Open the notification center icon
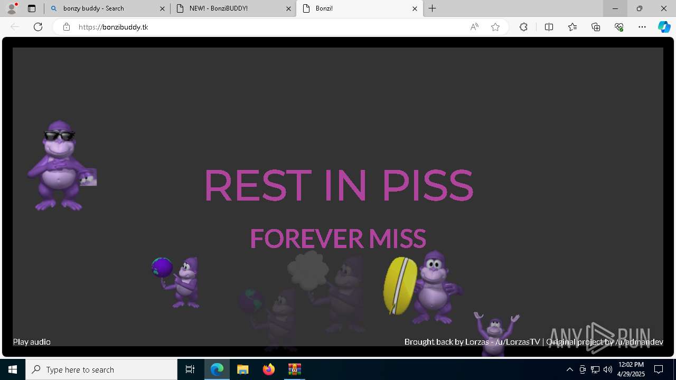 click(659, 369)
